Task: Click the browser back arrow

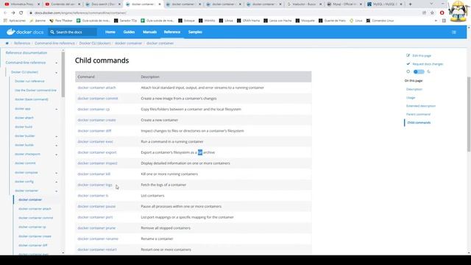Action: pos(5,13)
